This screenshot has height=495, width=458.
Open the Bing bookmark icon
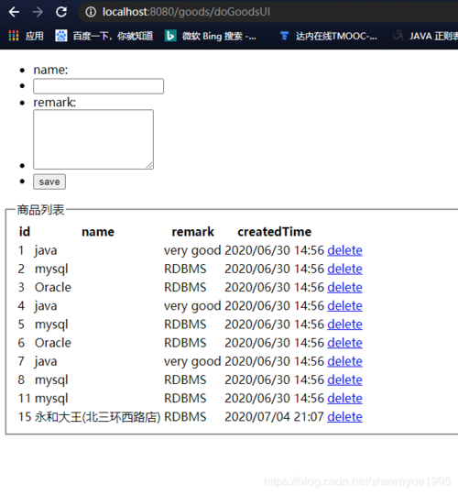(170, 36)
